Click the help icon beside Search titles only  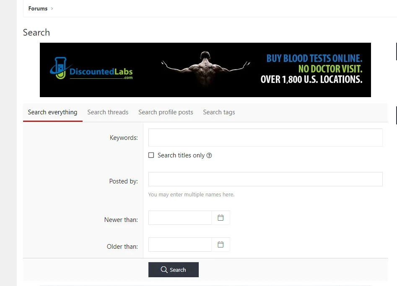209,155
